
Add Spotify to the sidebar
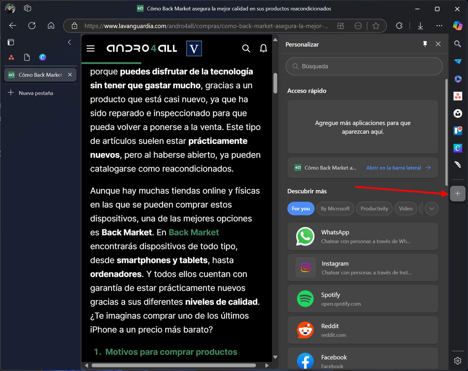click(x=363, y=299)
